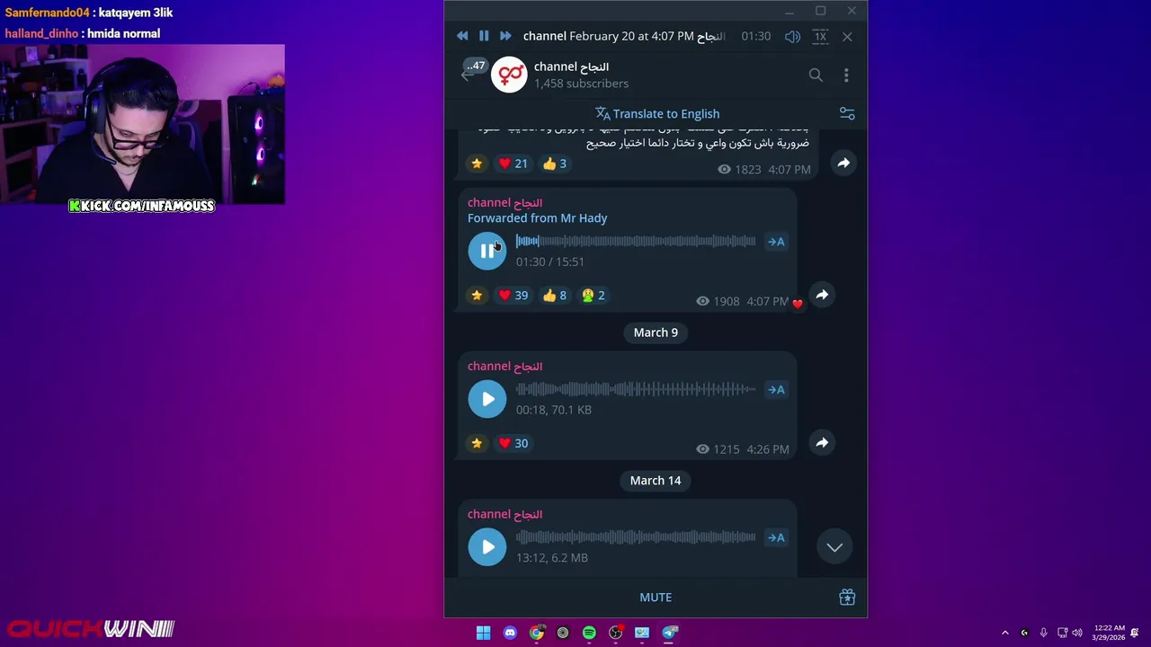This screenshot has height=647, width=1151.
Task: Click the heart reaction showing 30
Action: pyautogui.click(x=513, y=443)
